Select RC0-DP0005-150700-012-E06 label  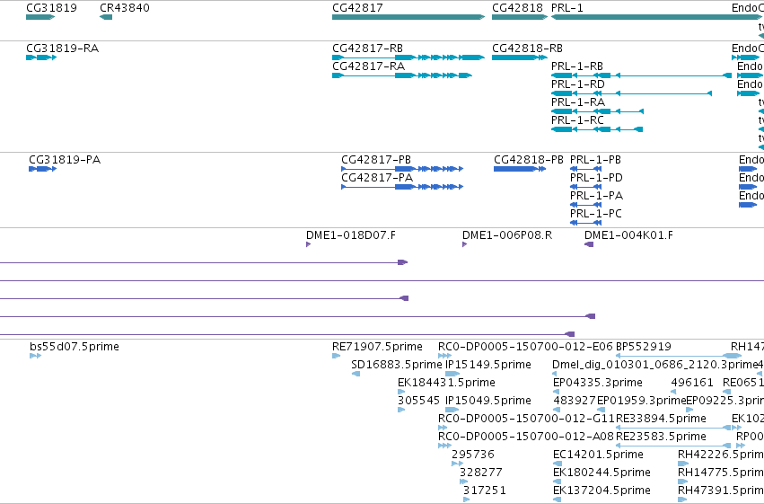(525, 347)
